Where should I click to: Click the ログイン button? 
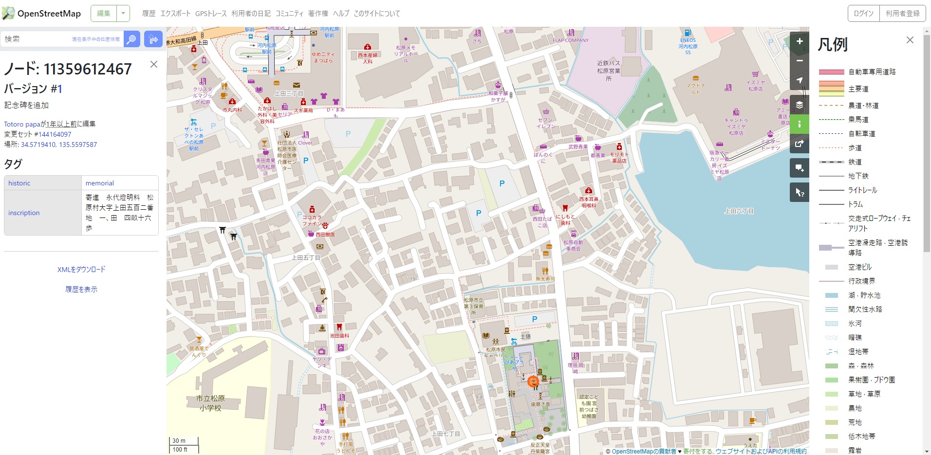863,14
